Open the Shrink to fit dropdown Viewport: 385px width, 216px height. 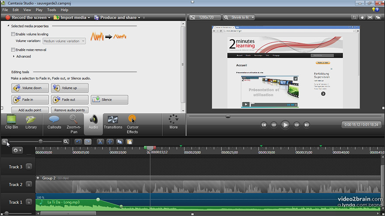click(x=239, y=17)
